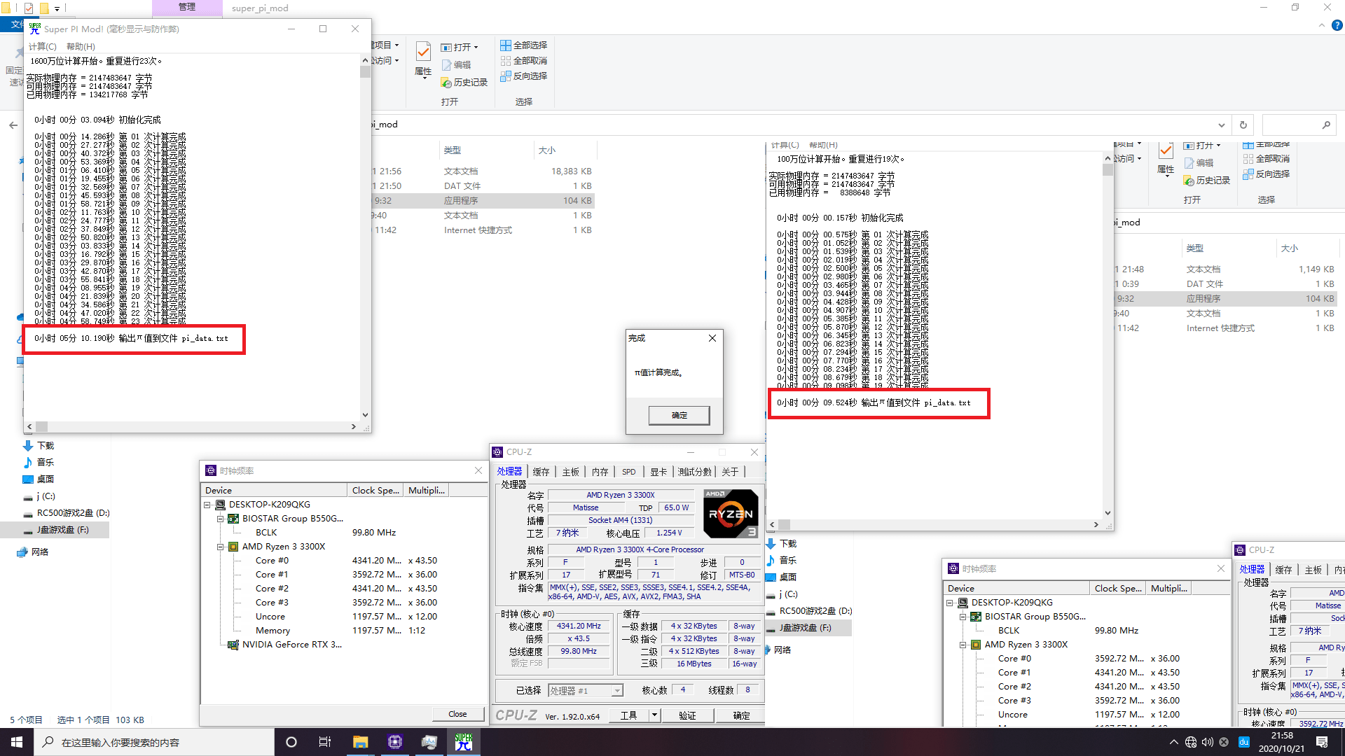Click 编辑 in top Explorer ribbon
This screenshot has height=756, width=1345.
tap(456, 64)
